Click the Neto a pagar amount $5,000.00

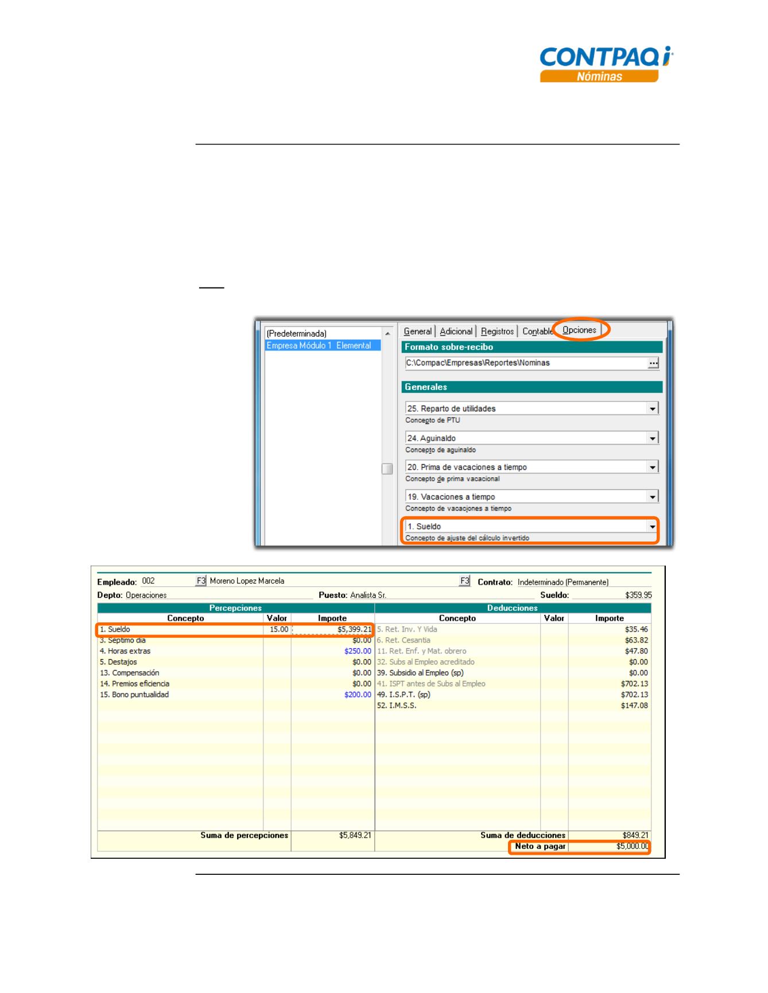633,846
